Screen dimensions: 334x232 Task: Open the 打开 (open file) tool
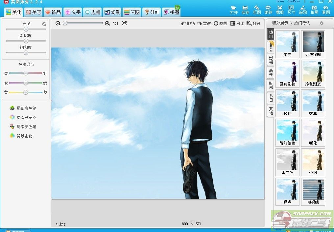point(234,10)
